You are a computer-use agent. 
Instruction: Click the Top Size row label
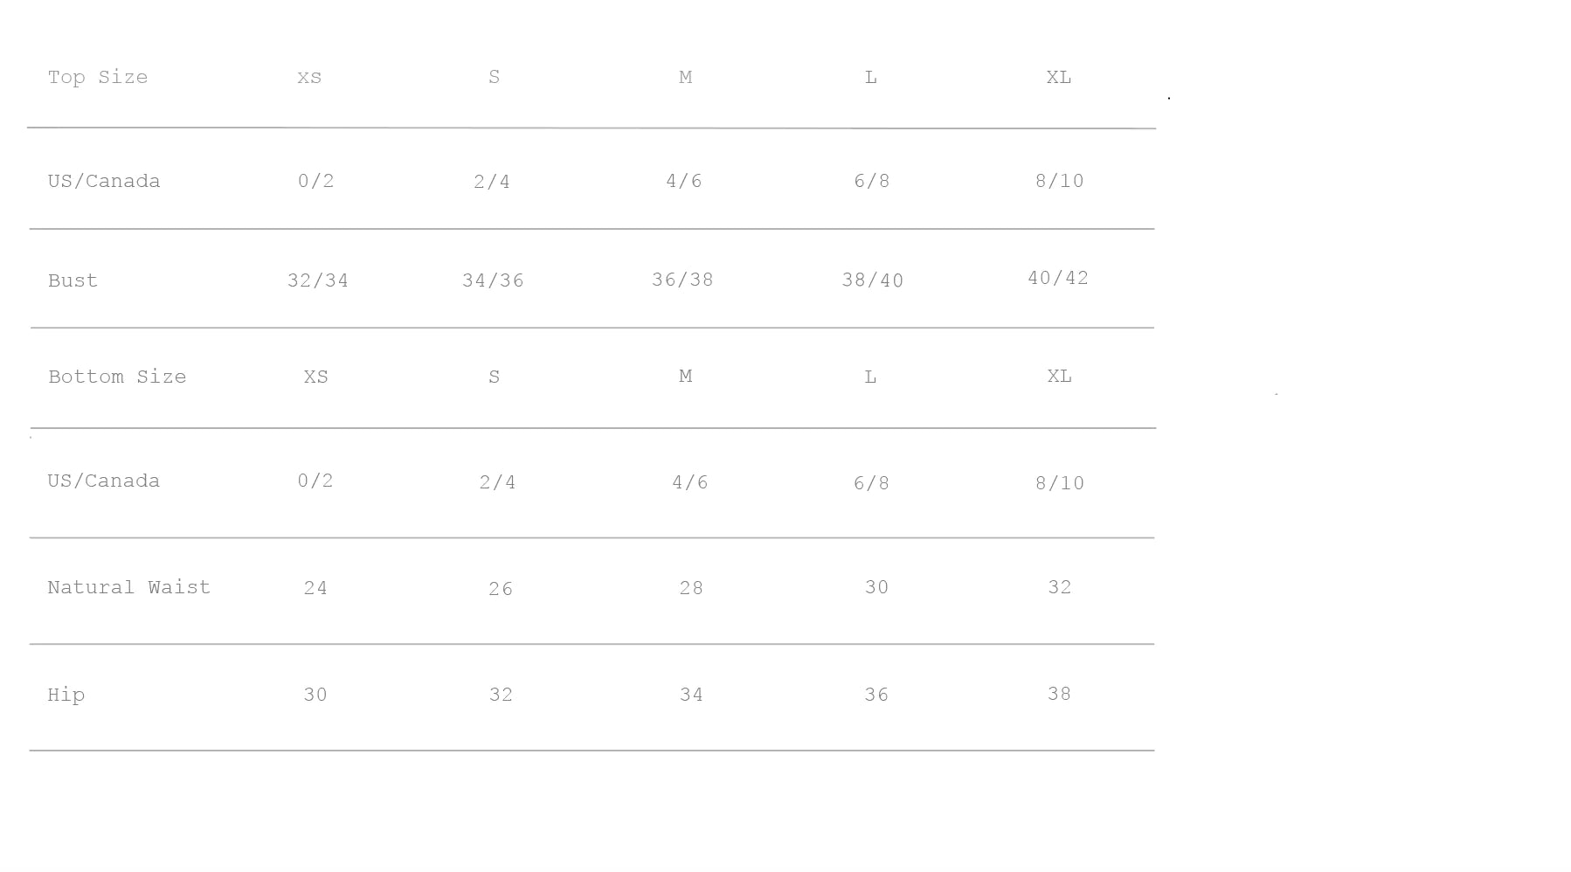98,78
